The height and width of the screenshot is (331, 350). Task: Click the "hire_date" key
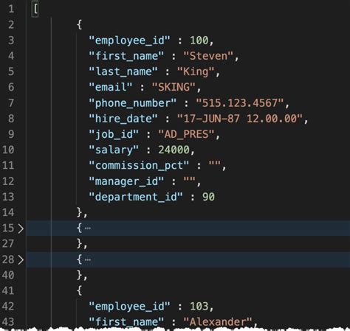coord(123,119)
